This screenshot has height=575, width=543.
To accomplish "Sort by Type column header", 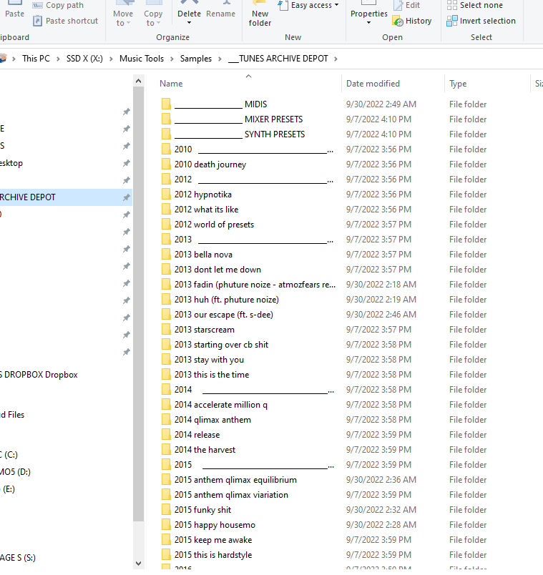I will (458, 84).
